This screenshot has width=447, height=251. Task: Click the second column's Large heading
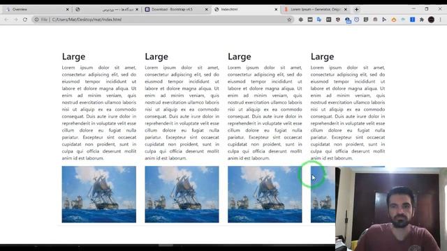coord(156,56)
